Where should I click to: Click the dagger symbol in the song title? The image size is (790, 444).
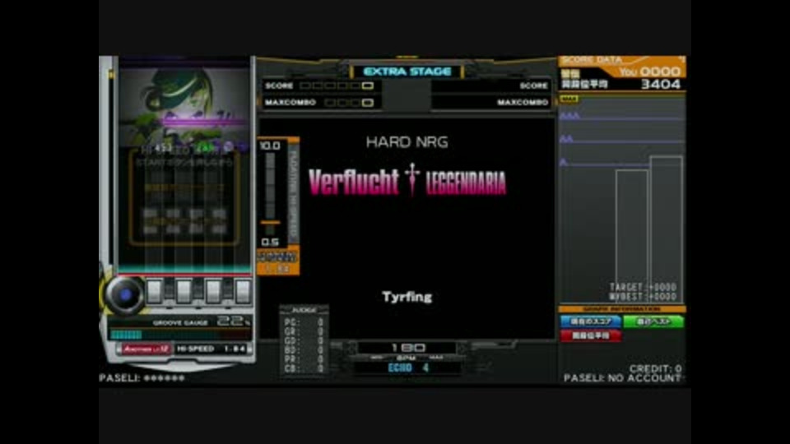click(412, 179)
